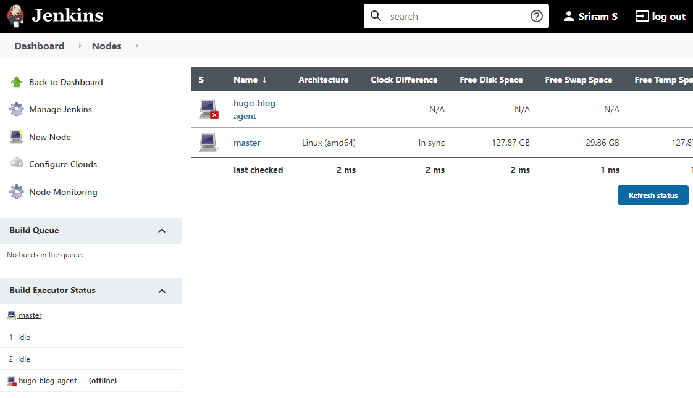693x398 pixels.
Task: Open New Node sidebar link
Action: (x=50, y=137)
